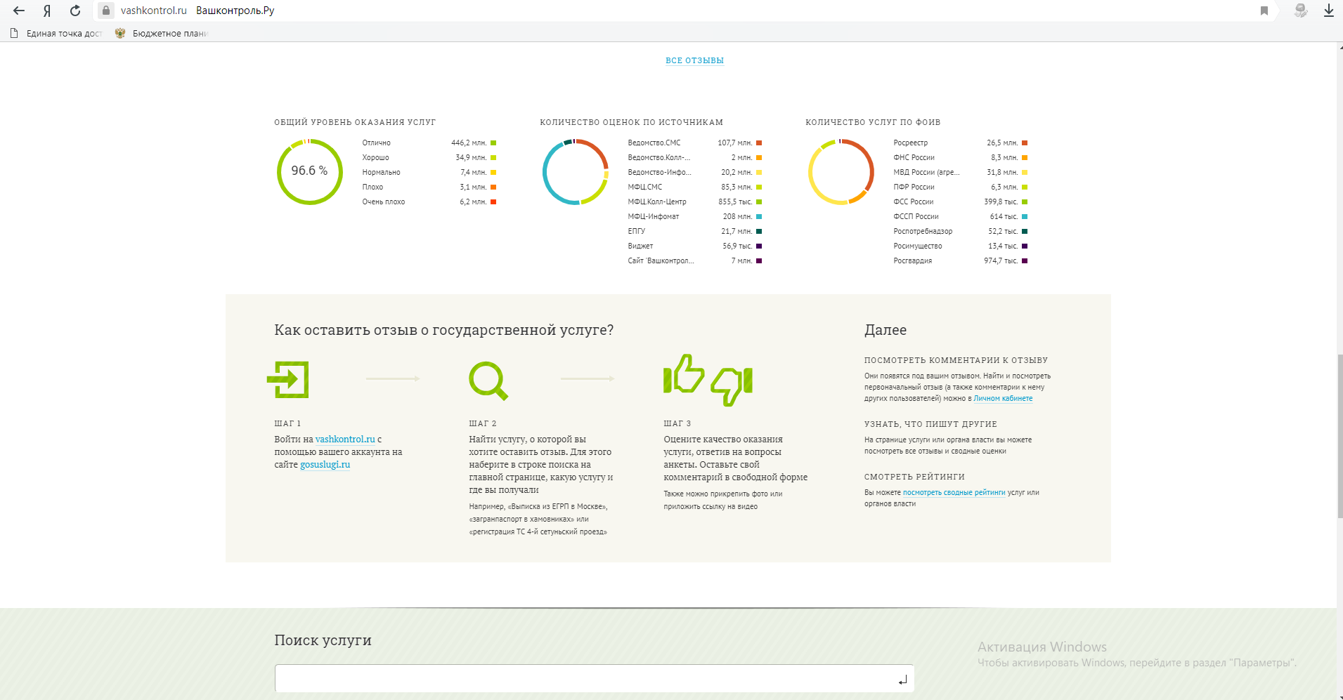
Task: Click the lock icon next to vashkontrol.ru
Action: click(106, 11)
